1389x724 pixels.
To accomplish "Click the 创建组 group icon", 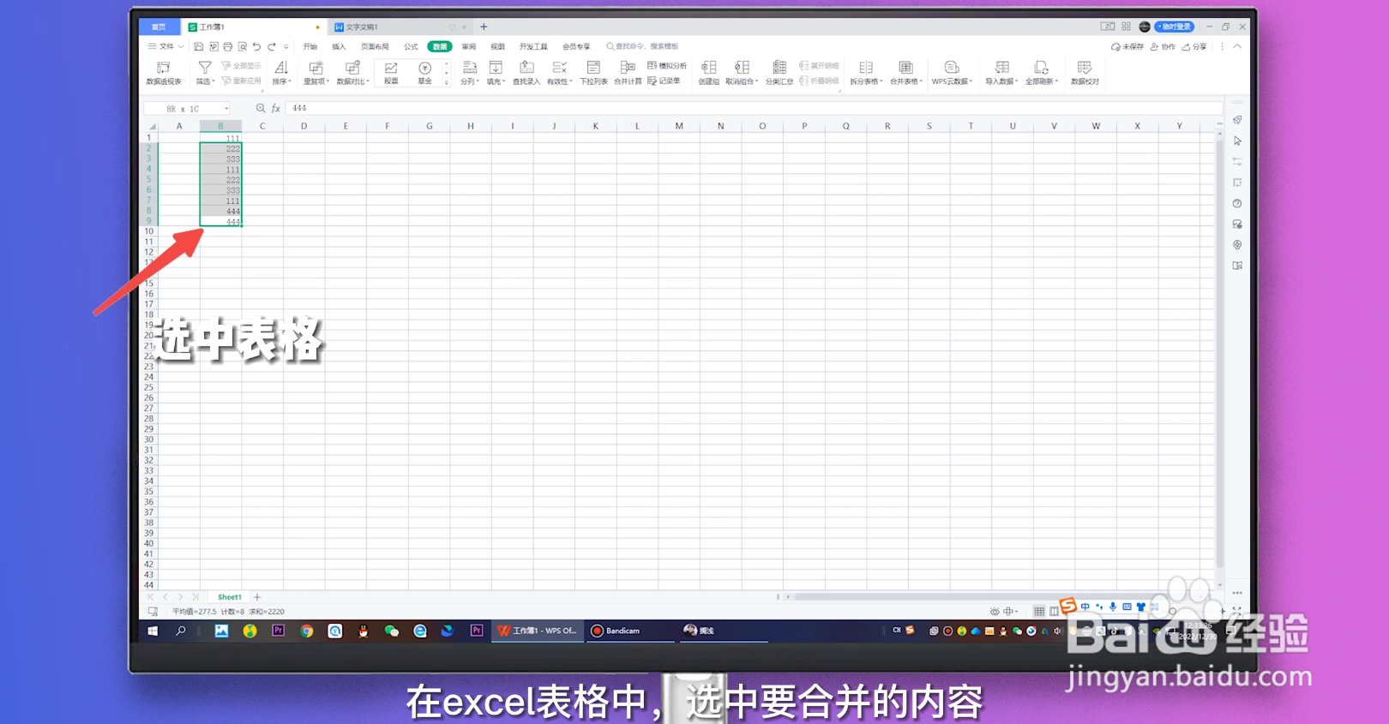I will click(708, 68).
